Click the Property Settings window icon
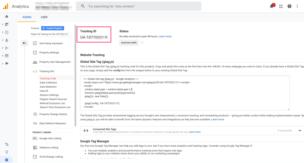 point(35,53)
